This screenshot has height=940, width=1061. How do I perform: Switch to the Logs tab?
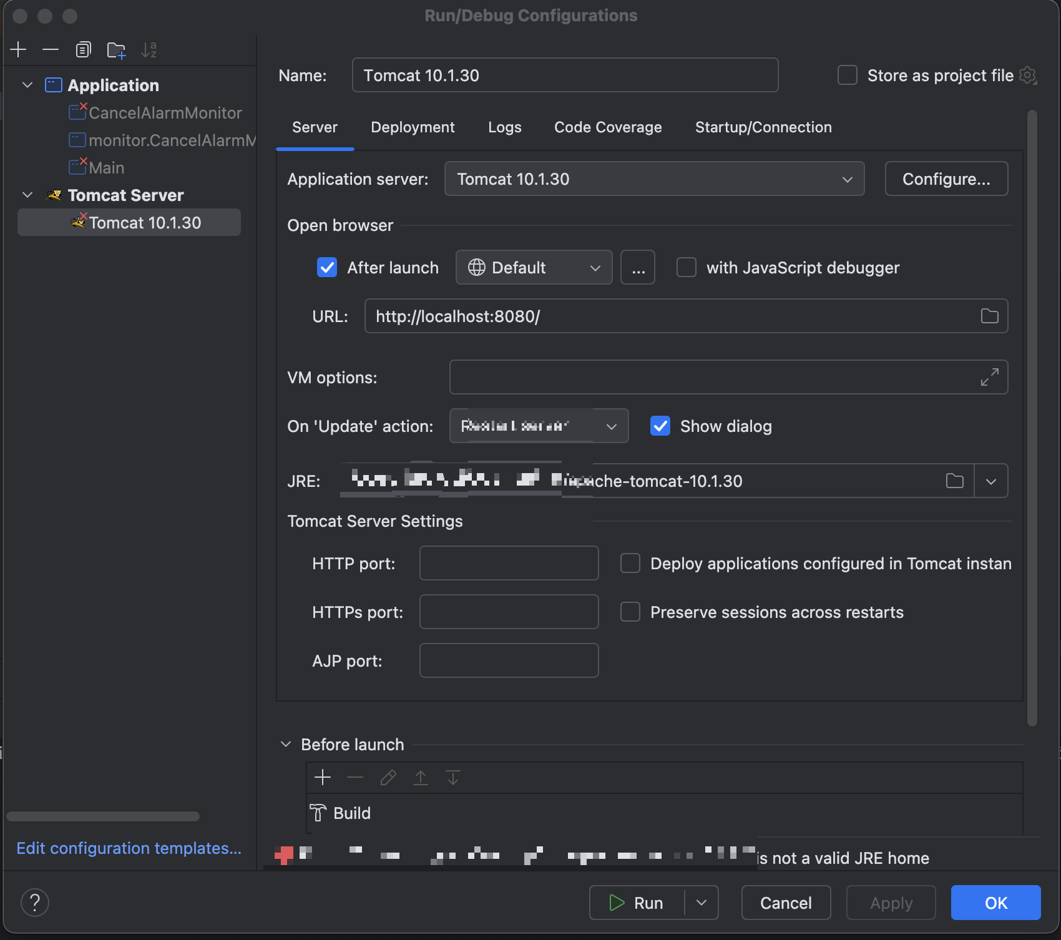(x=504, y=127)
